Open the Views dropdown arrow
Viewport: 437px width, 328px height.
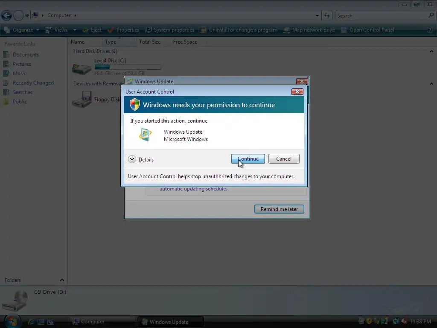coord(75,30)
